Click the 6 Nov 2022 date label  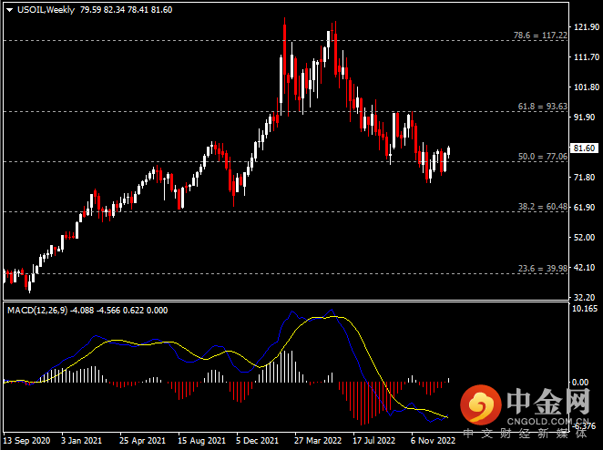click(x=433, y=440)
